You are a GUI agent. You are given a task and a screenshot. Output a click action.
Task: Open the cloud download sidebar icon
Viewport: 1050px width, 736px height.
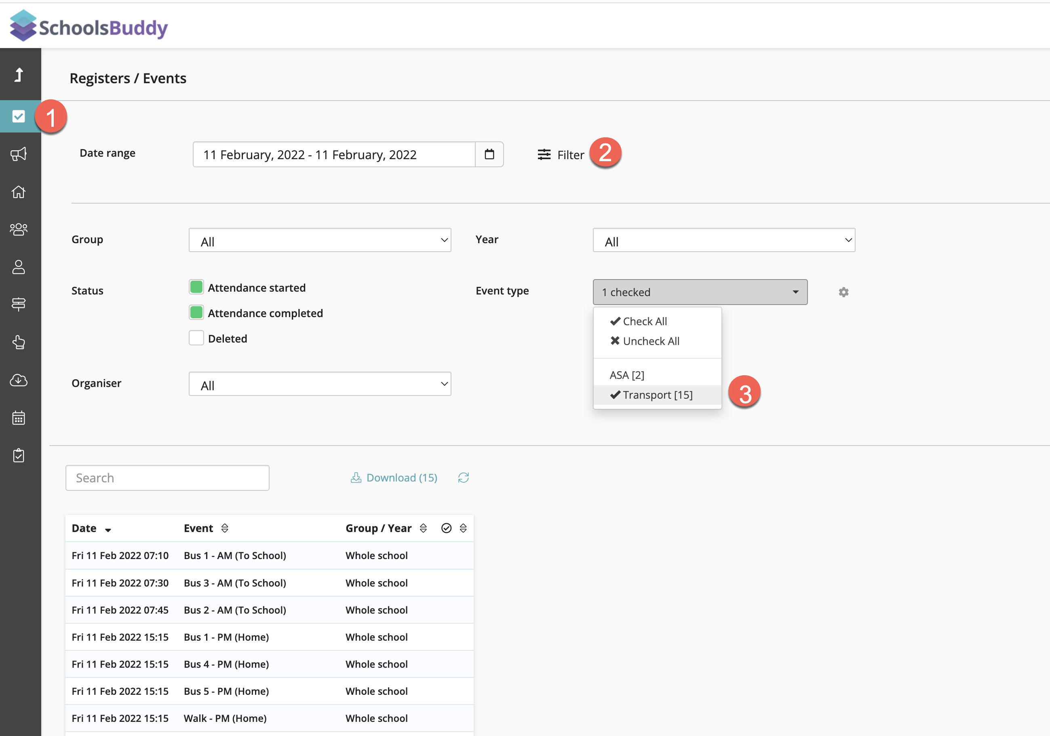coord(19,380)
